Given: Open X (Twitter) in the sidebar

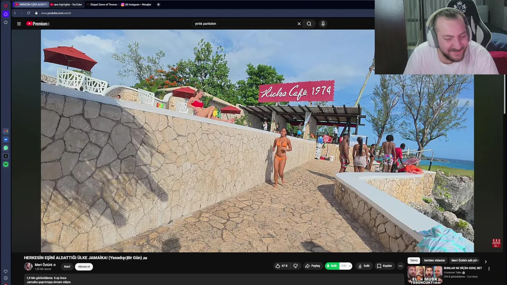Looking at the screenshot, I should 6,156.
